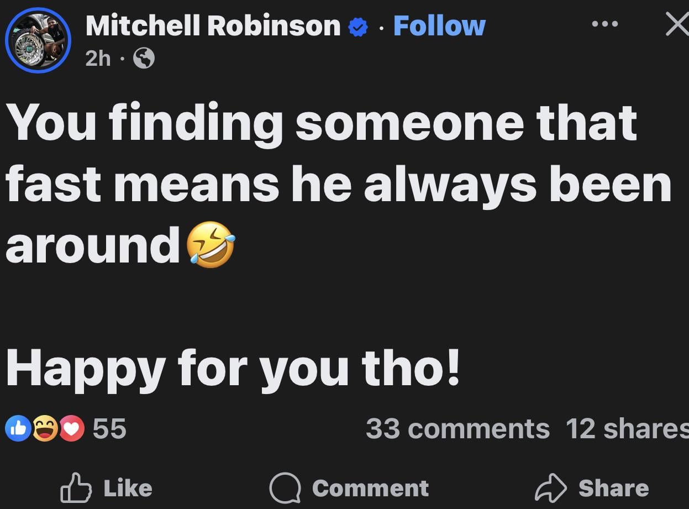The image size is (689, 509).
Task: Click the Share arrow icon
Action: pos(551,487)
